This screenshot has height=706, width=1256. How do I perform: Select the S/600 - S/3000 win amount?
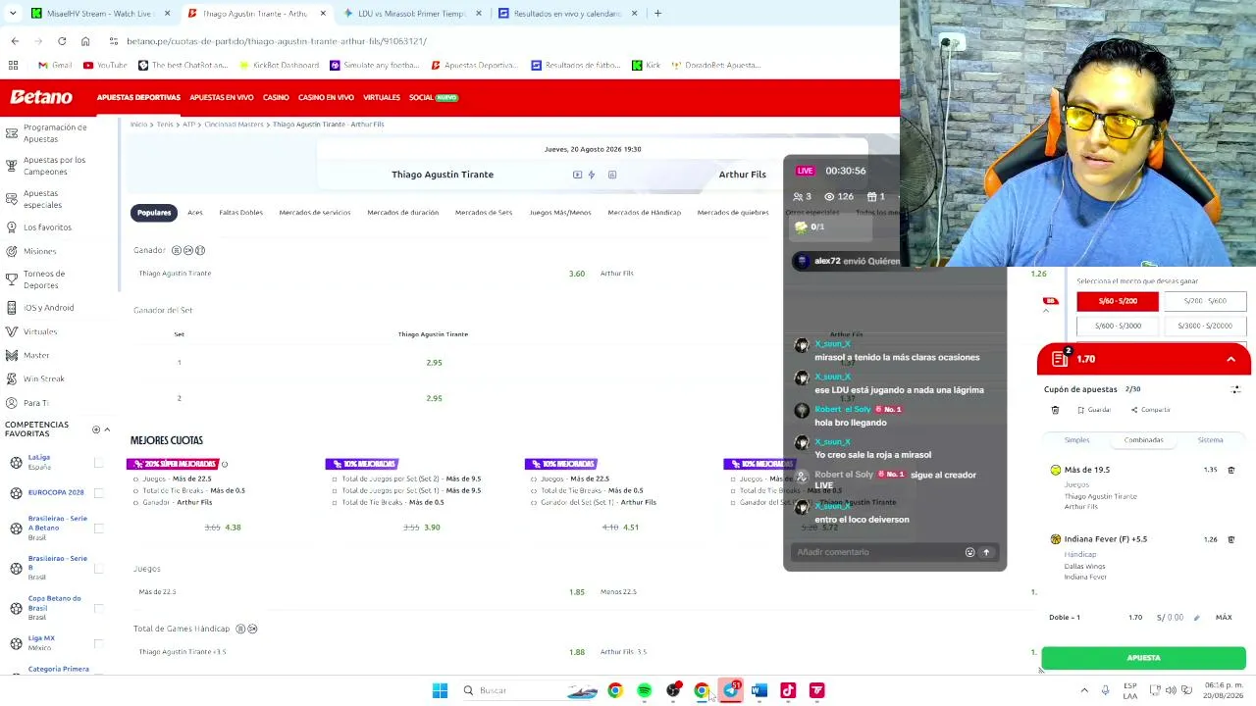point(1118,326)
